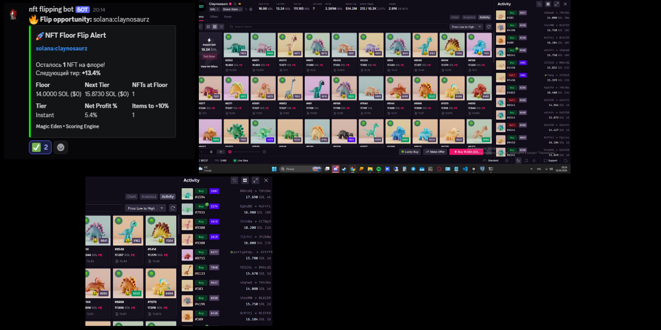Click the Sell badge for #1456 in main Activity panel
This screenshot has width=661, height=330.
coord(512,75)
